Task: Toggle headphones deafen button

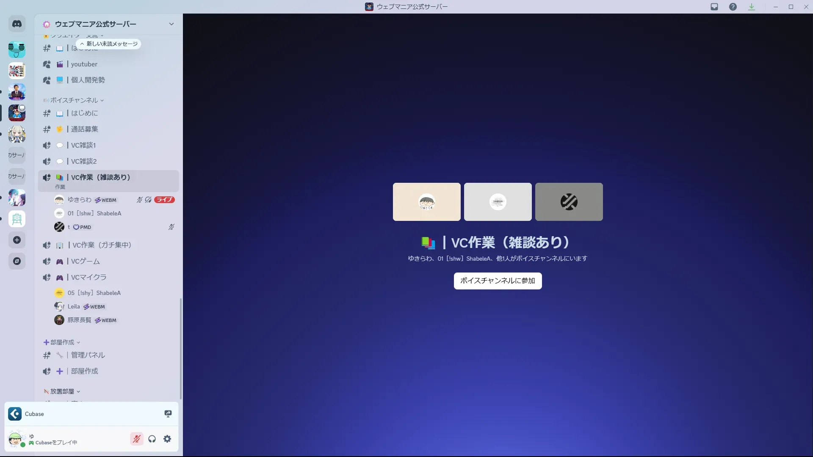Action: click(152, 439)
